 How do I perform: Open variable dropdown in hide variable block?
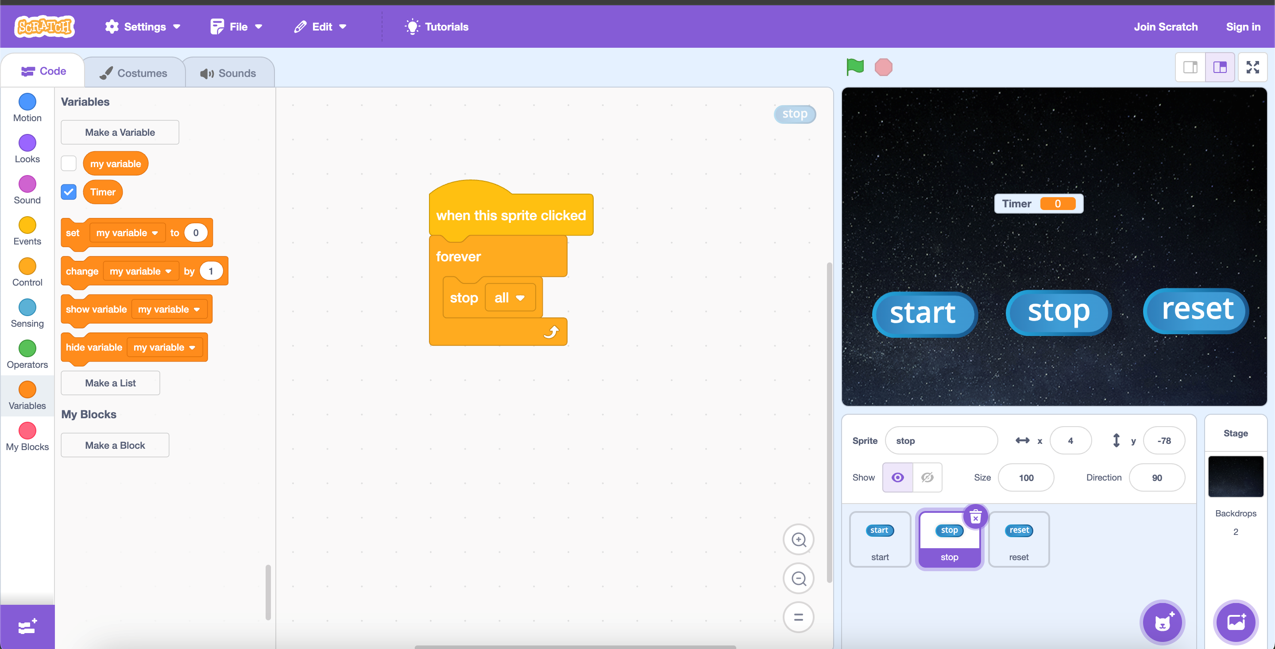[x=164, y=347]
